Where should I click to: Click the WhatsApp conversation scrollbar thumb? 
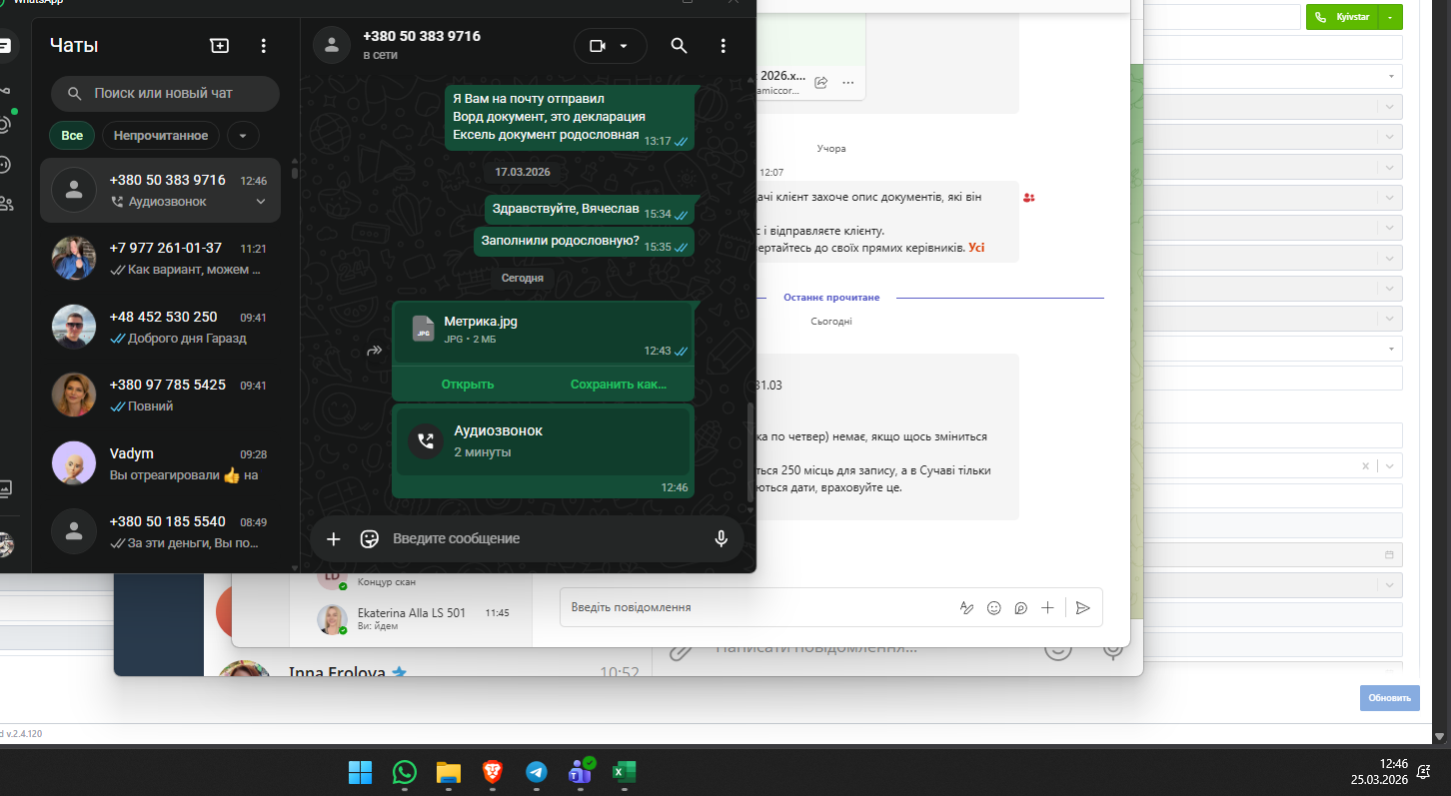[749, 451]
